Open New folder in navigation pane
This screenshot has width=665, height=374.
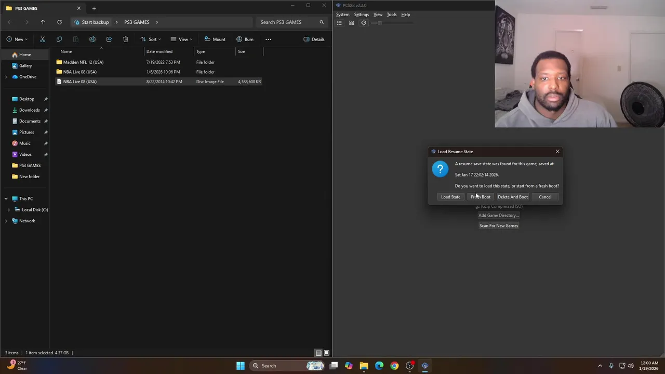[x=29, y=177]
